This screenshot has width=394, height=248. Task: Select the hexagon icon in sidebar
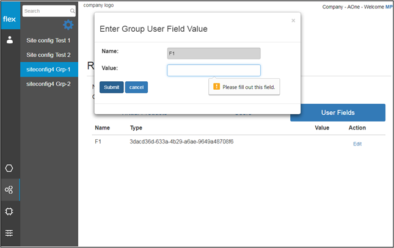(10, 168)
